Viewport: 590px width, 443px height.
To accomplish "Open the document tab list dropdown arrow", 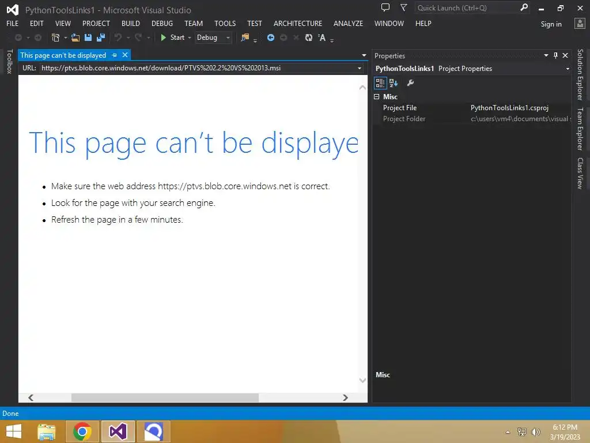I will coord(364,55).
